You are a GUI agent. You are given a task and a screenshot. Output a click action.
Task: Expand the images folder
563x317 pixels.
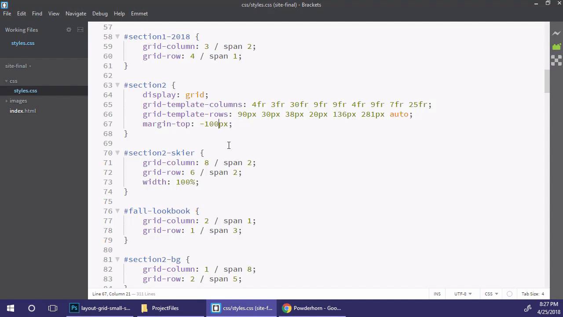coord(7,101)
